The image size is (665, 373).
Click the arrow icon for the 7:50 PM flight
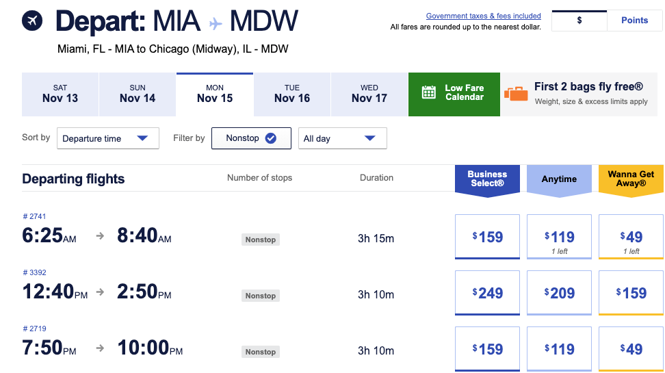(100, 348)
